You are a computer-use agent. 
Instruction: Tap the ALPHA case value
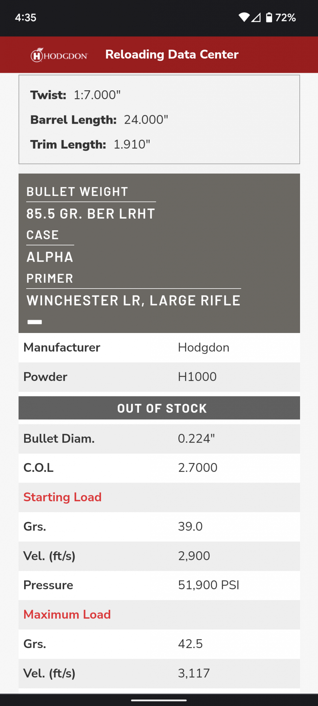click(x=50, y=257)
